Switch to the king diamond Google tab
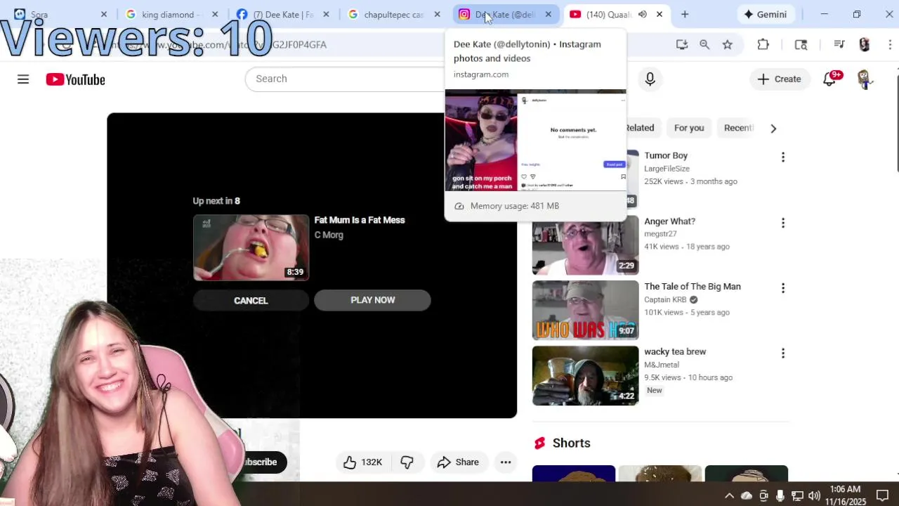The width and height of the screenshot is (899, 506). pyautogui.click(x=172, y=14)
